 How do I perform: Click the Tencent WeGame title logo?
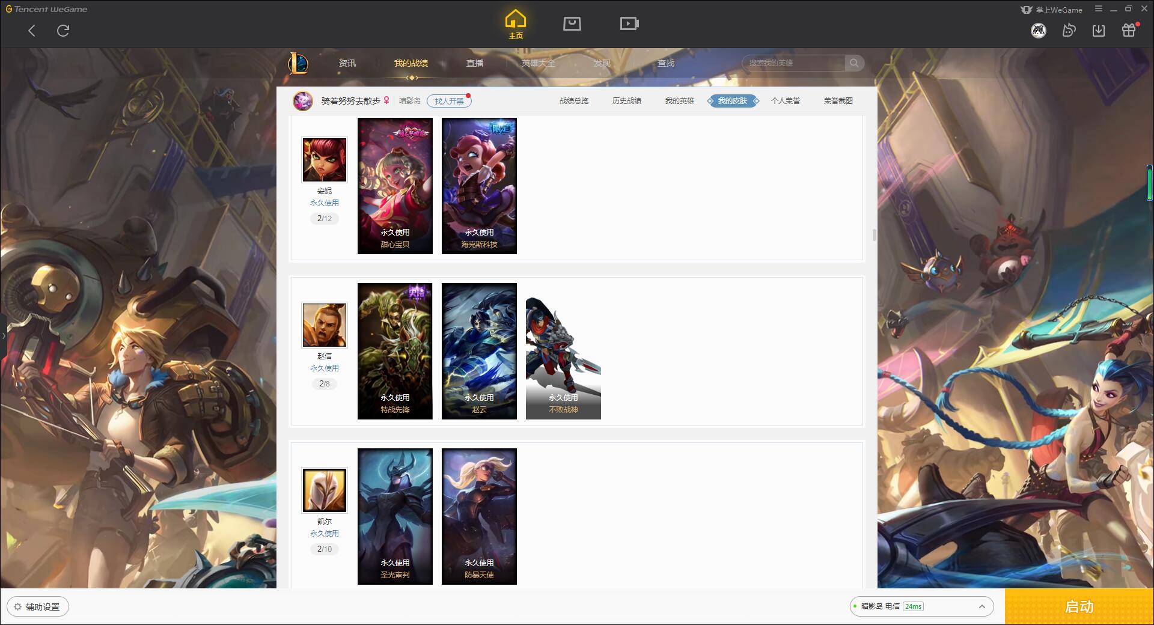(x=47, y=9)
